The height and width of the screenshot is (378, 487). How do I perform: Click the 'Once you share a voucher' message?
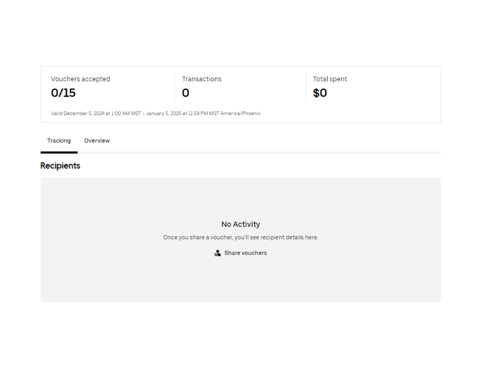point(241,237)
